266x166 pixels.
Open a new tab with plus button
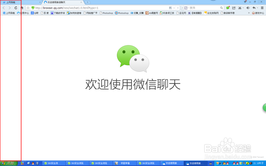pos(87,2)
